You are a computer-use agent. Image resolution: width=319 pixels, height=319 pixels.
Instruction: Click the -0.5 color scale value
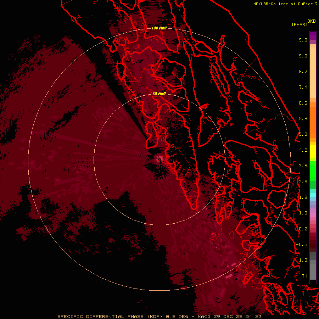[x=302, y=245]
